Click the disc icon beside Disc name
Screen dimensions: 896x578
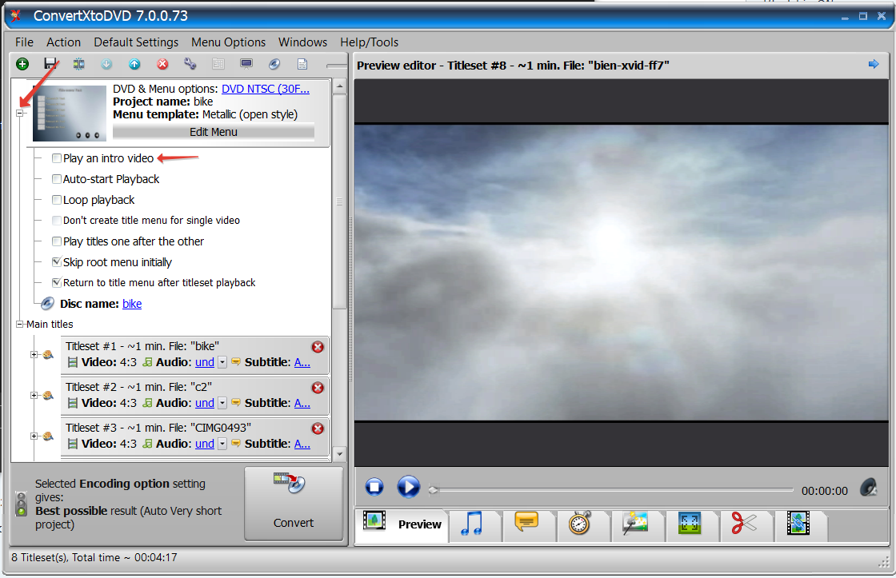point(48,303)
